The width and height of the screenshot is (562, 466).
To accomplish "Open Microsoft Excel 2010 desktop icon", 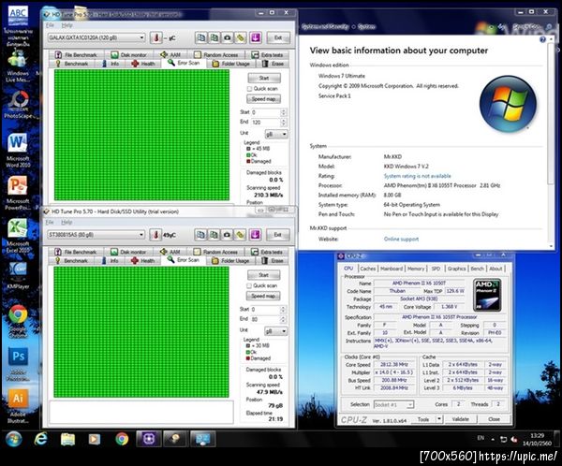I will point(17,236).
